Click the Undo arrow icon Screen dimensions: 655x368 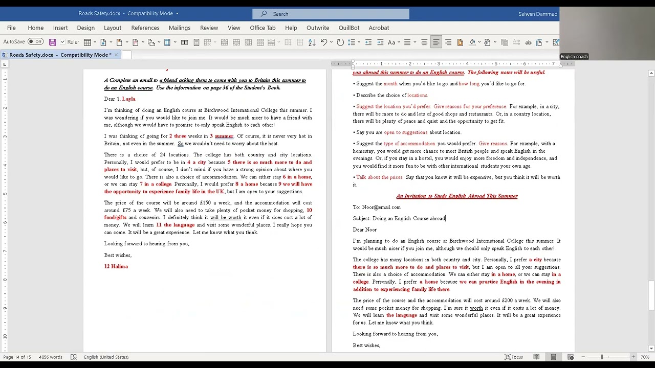click(324, 42)
